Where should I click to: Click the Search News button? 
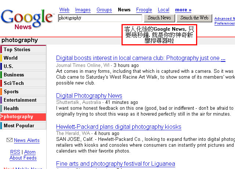pos(159,18)
